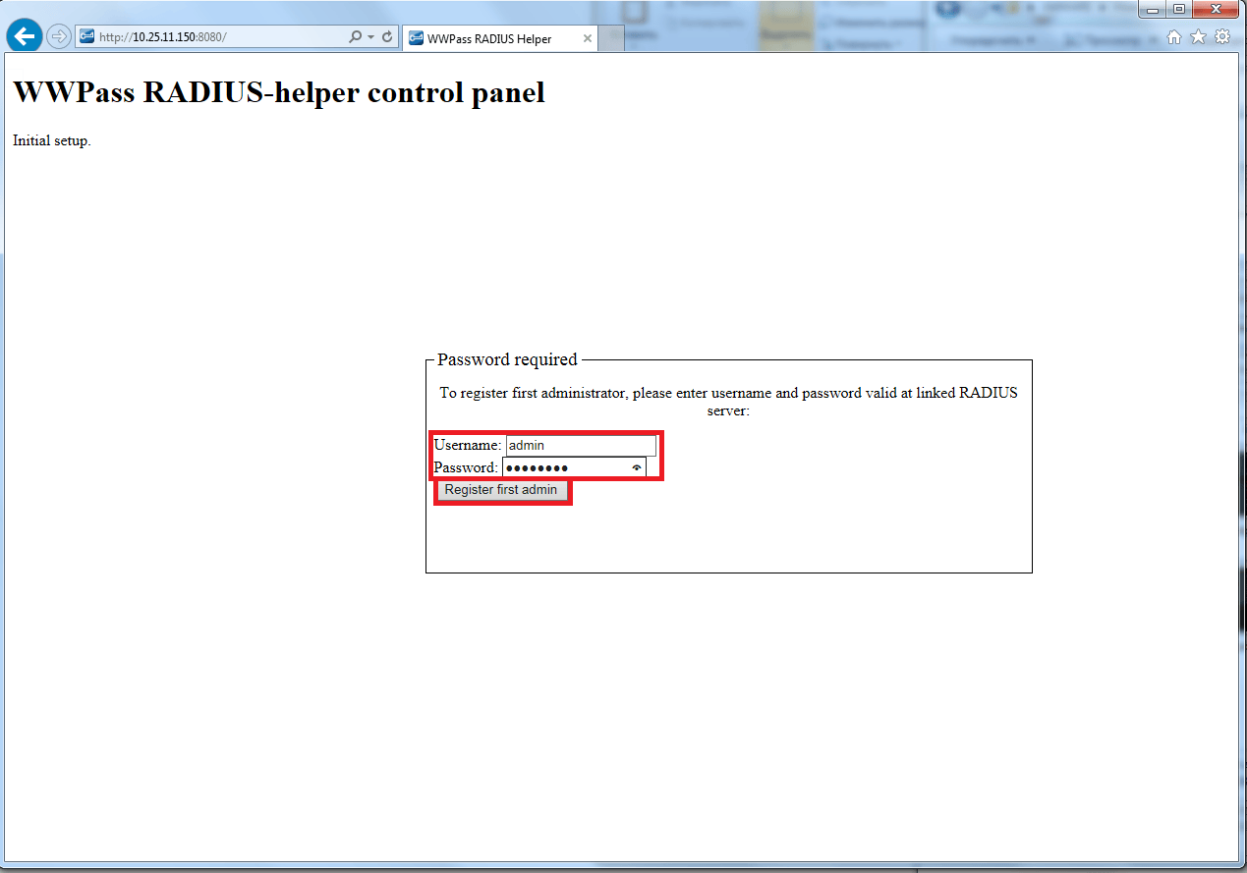The height and width of the screenshot is (873, 1247).
Task: Open Favorites with the star icon
Action: click(1198, 37)
